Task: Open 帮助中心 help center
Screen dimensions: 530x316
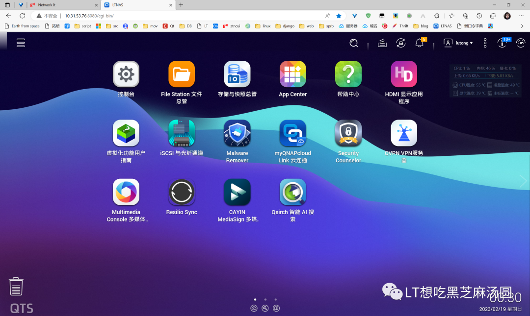Action: (348, 74)
